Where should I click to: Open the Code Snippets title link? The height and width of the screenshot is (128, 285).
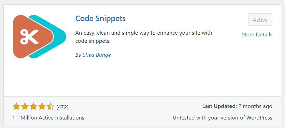[x=100, y=18]
